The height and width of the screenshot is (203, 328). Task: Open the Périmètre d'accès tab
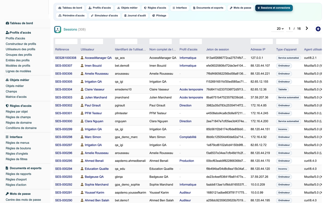[72, 16]
